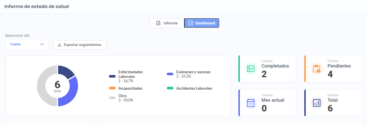The image size is (367, 125).
Task: Toggle Exámenes y vacunas legend entry
Action: (x=193, y=72)
